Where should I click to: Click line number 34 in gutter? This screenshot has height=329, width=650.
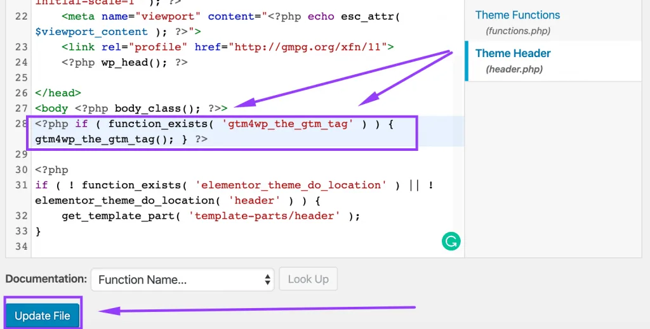21,246
